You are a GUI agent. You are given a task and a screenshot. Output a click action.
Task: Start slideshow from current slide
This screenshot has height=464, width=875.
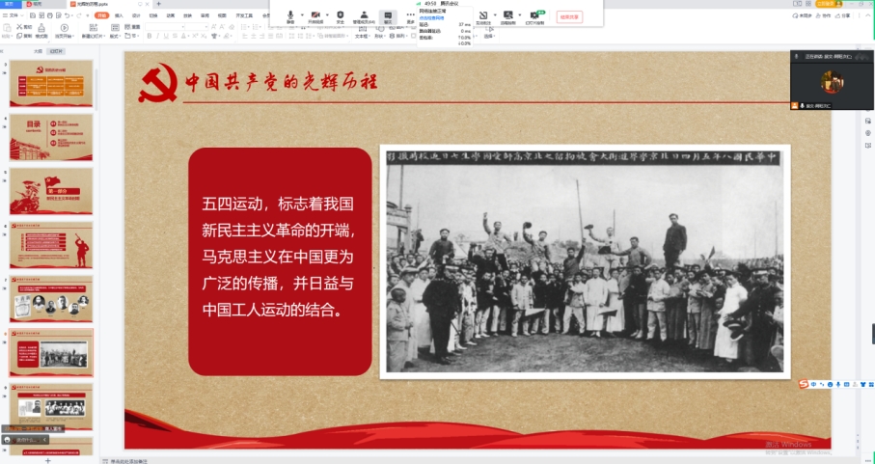pyautogui.click(x=65, y=30)
